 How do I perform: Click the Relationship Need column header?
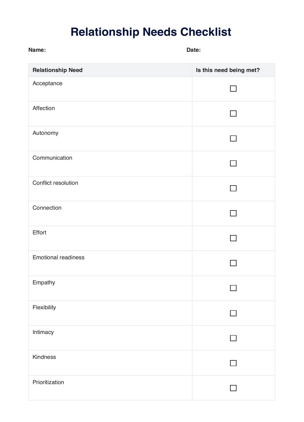coord(57,70)
